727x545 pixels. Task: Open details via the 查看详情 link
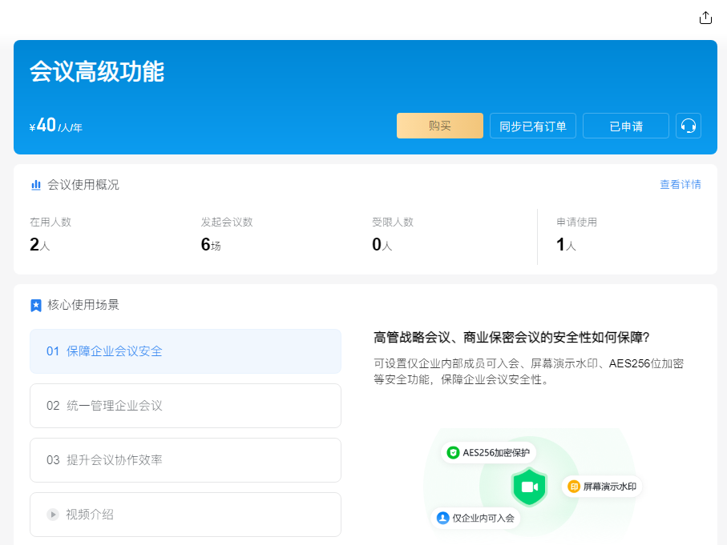680,184
